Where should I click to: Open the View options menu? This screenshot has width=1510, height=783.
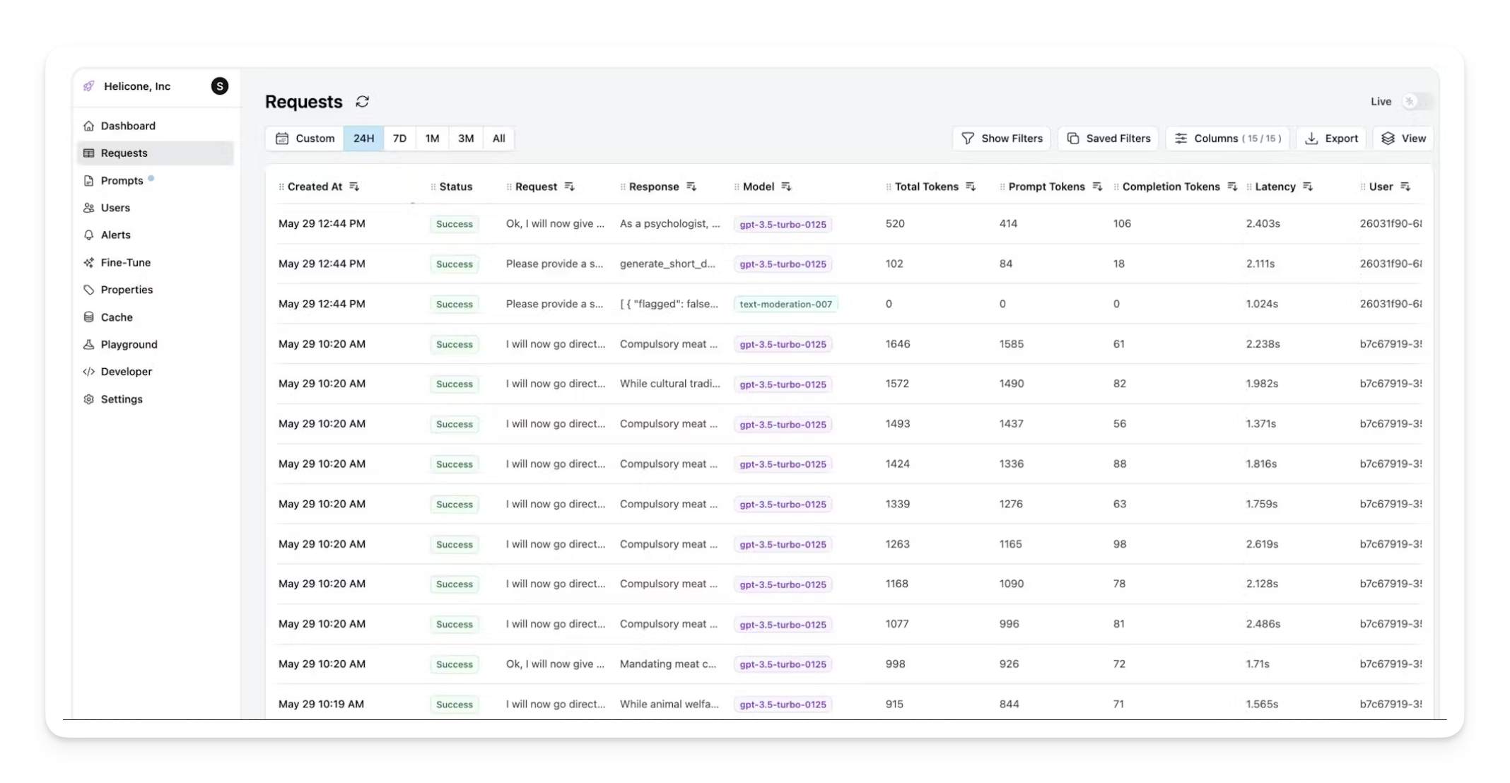click(1403, 139)
